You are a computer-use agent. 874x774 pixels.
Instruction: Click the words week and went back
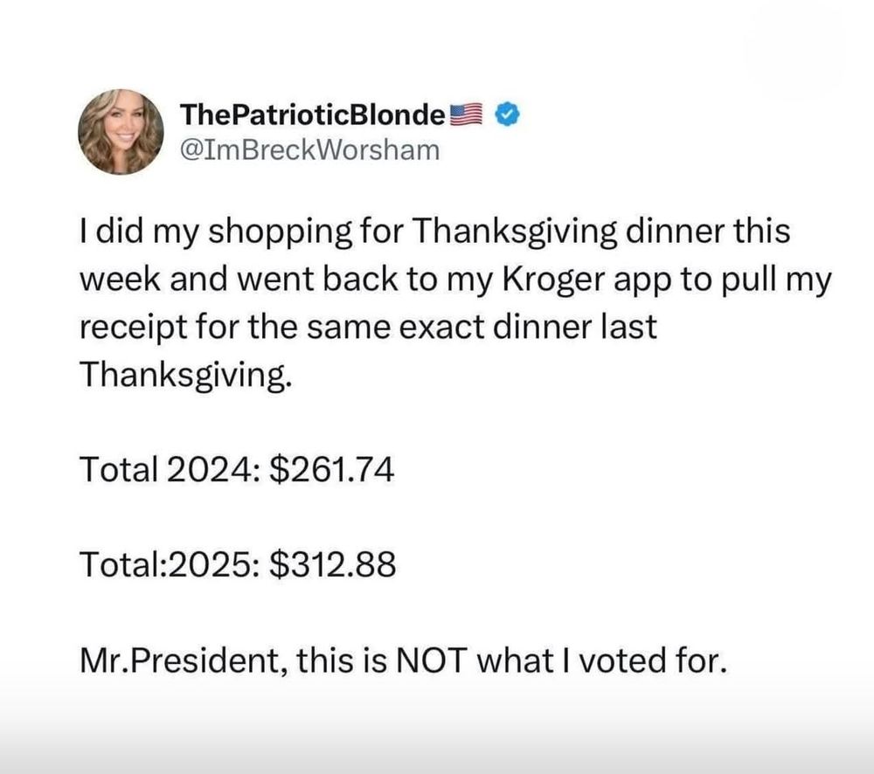(239, 280)
